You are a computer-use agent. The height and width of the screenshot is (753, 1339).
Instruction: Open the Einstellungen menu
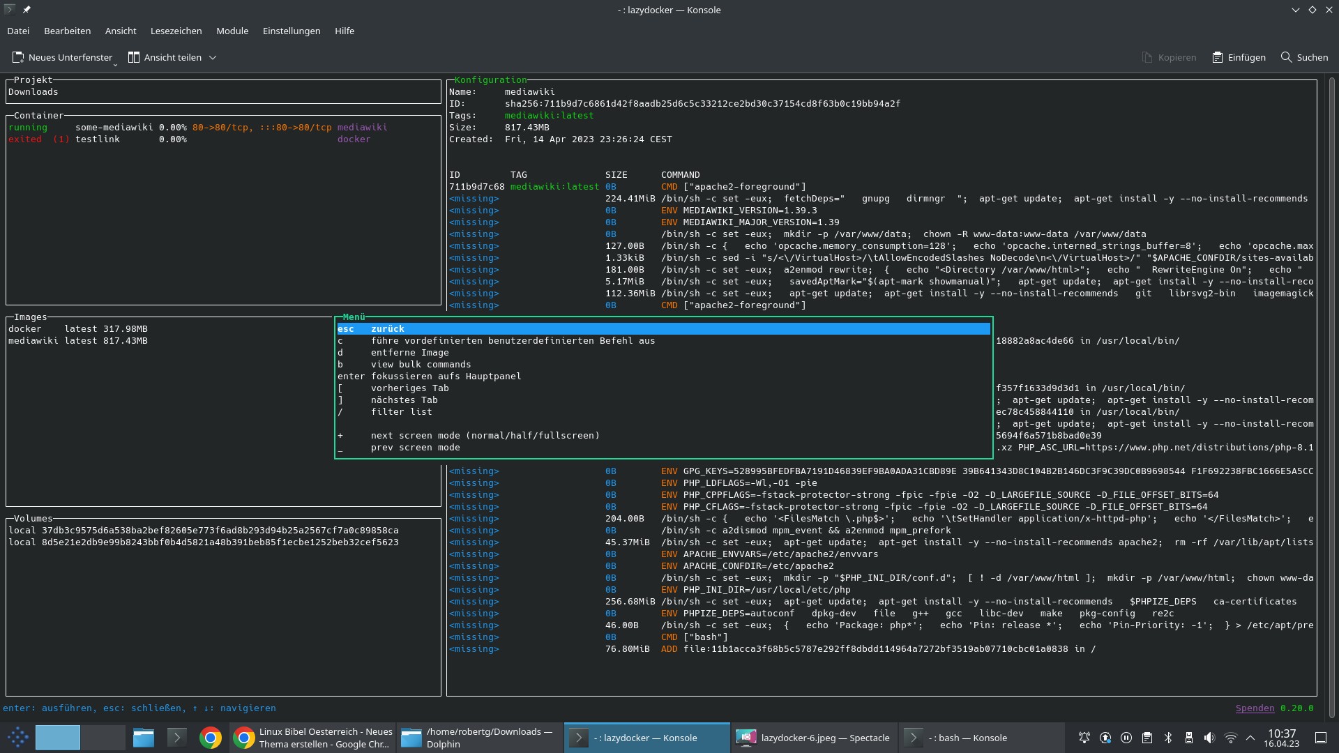click(x=292, y=31)
